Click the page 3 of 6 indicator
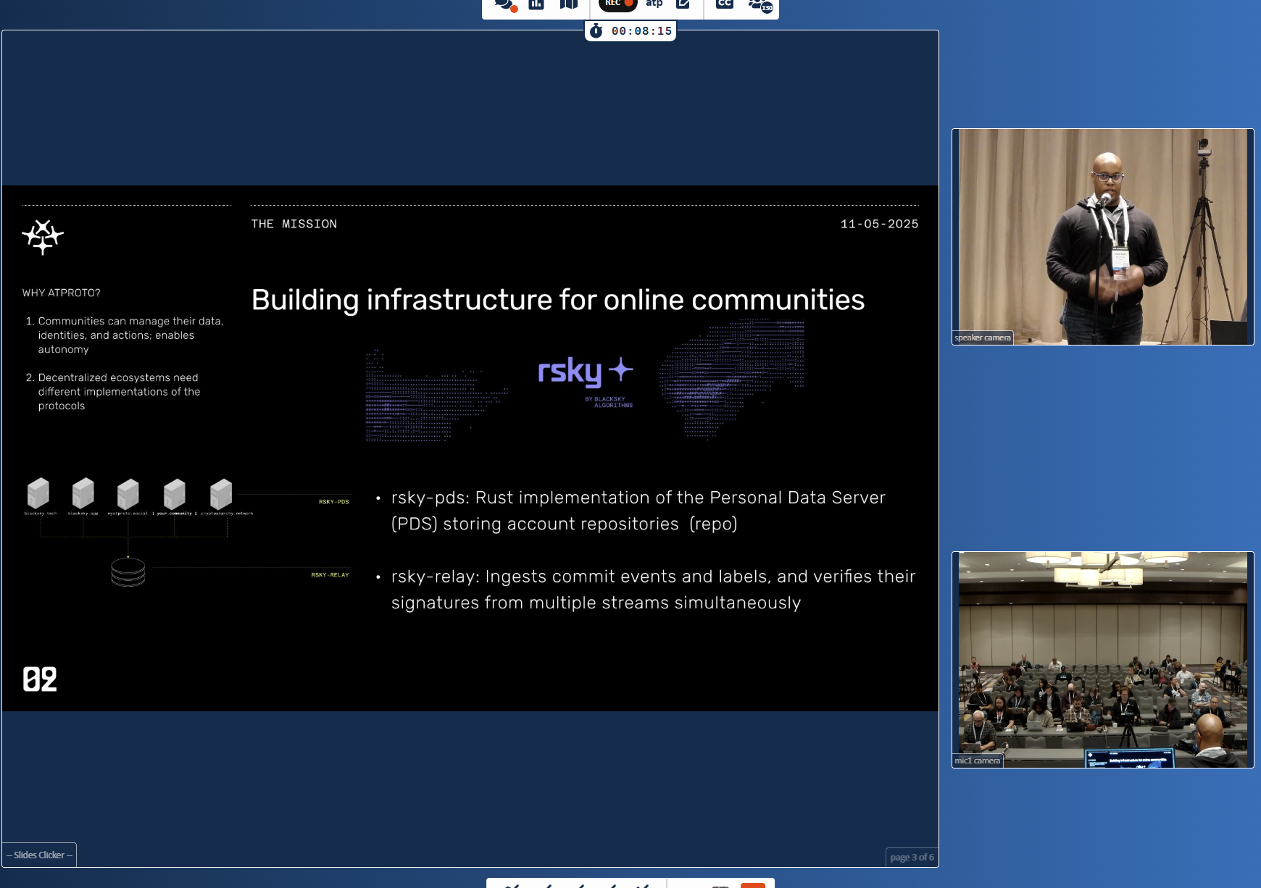Screen dimensions: 1261x888 point(912,858)
